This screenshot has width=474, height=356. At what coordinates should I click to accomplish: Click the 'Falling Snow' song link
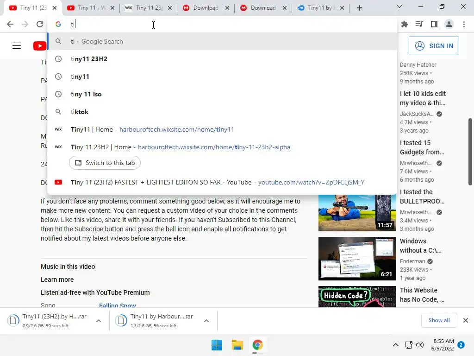[117, 305]
